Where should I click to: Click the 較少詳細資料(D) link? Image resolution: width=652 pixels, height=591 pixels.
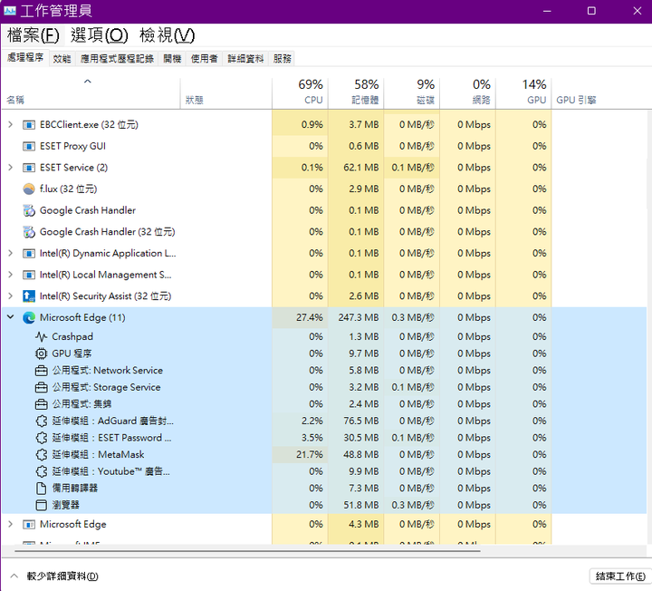click(62, 576)
